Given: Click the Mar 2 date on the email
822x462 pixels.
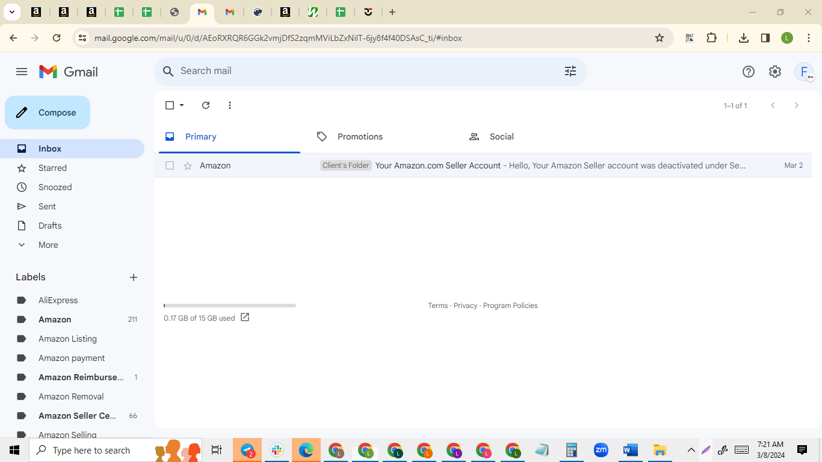Looking at the screenshot, I should point(794,165).
